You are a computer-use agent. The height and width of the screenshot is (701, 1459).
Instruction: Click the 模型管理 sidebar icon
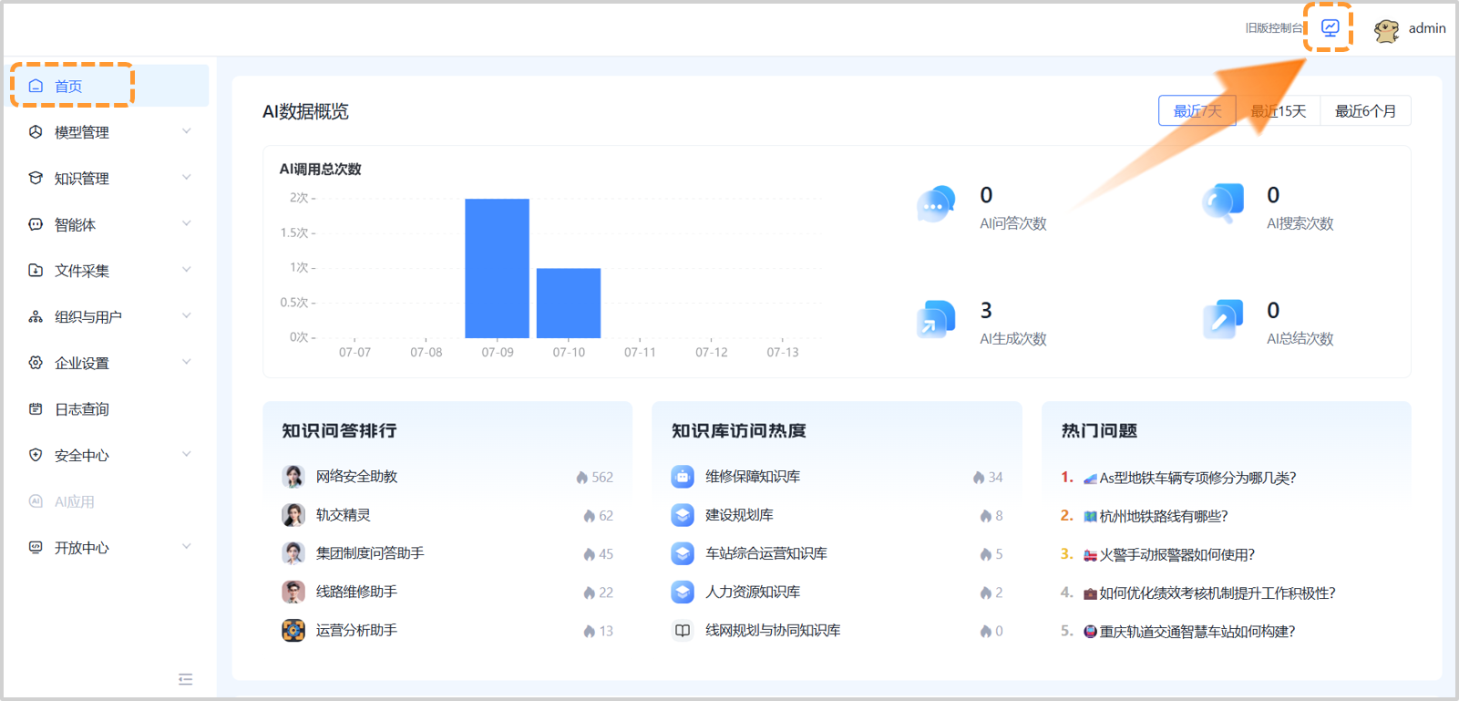(x=36, y=132)
